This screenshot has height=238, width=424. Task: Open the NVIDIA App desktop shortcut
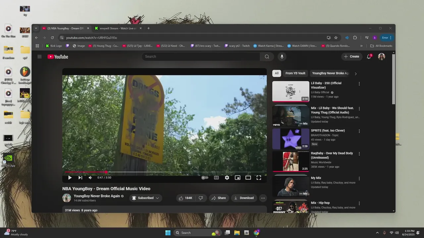pos(8,160)
